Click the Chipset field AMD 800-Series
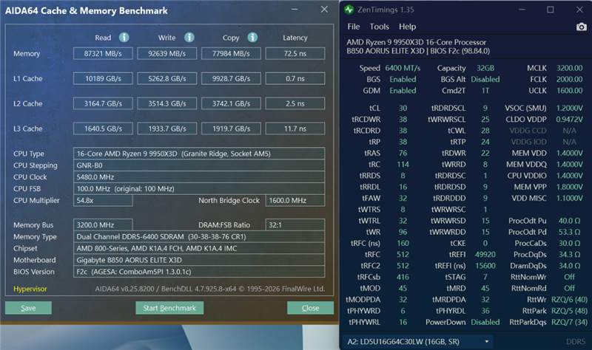The image size is (592, 350). click(x=199, y=248)
